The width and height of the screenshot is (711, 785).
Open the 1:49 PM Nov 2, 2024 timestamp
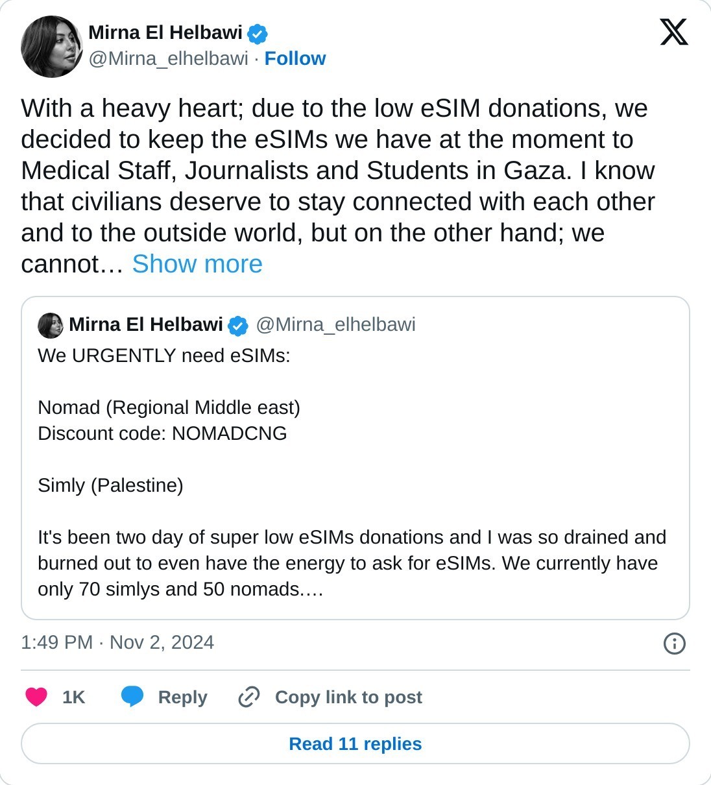click(117, 642)
